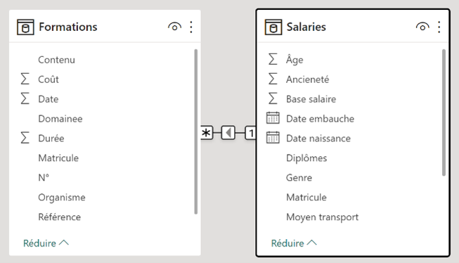Viewport: 459px width, 263px height.
Task: Click the sigma icon beside Durée
Action: click(25, 138)
